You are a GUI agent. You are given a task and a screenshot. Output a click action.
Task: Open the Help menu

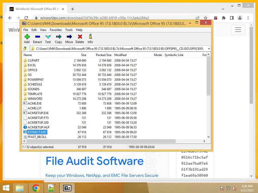(79, 30)
